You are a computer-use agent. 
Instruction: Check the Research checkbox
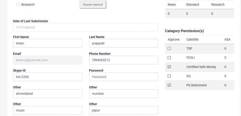coord(18,5)
